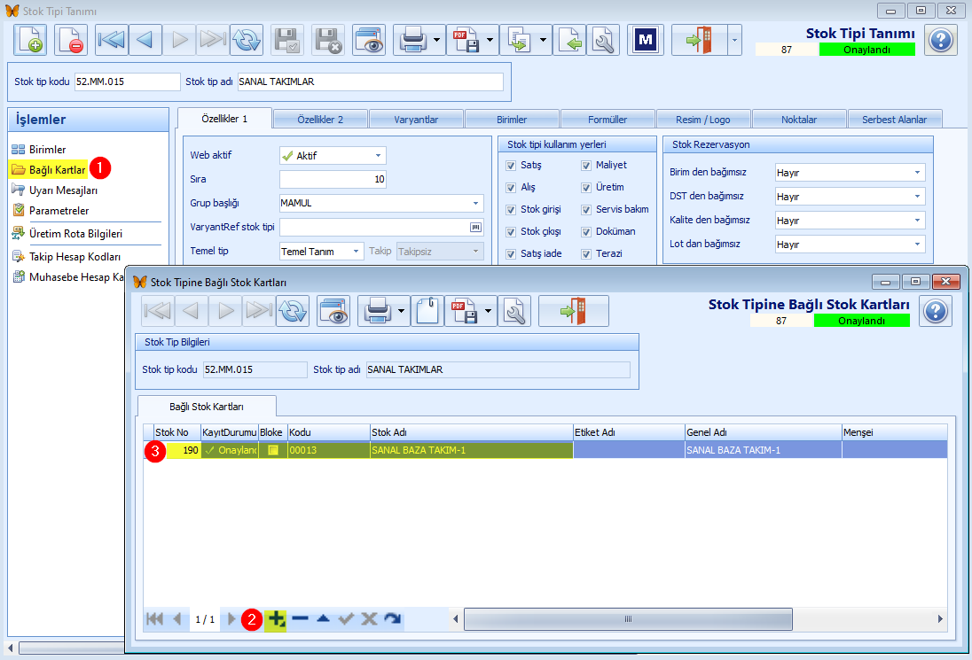
Task: Click the new record icon in main toolbar
Action: pos(30,40)
